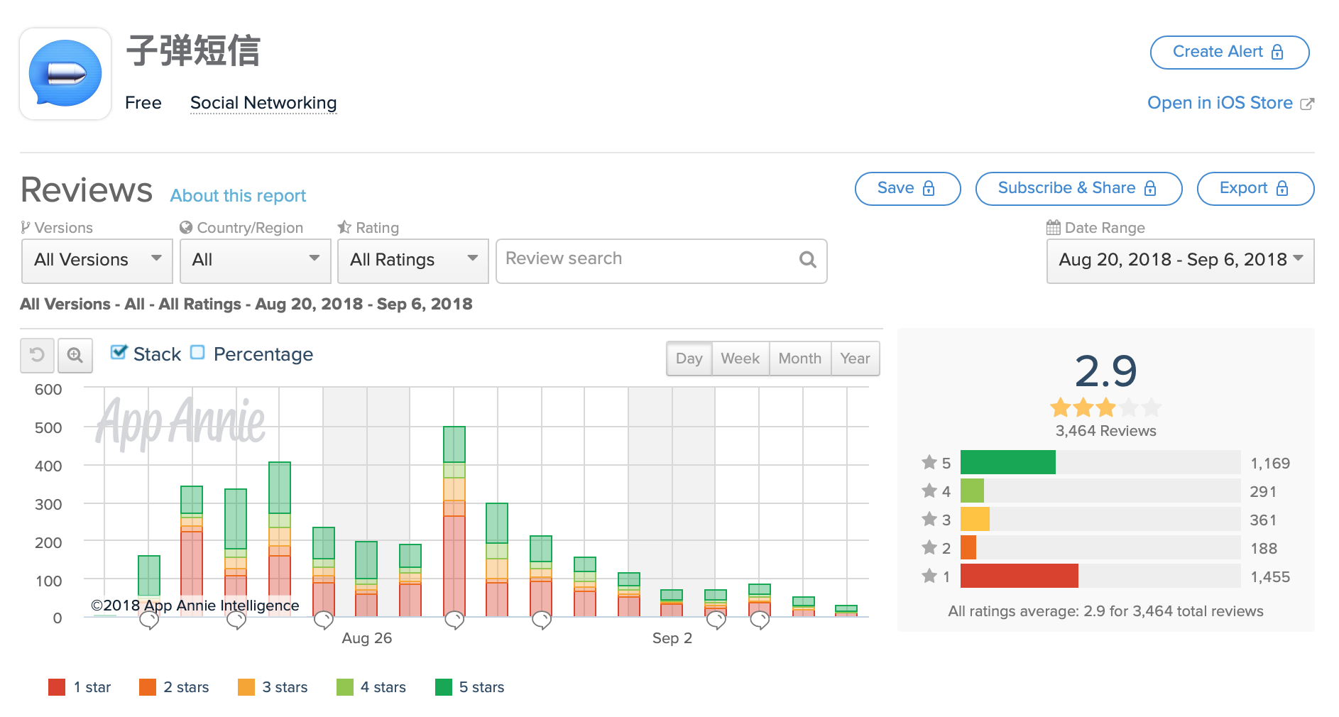The width and height of the screenshot is (1339, 717).
Task: Click the star icon beside Rating label
Action: click(344, 227)
